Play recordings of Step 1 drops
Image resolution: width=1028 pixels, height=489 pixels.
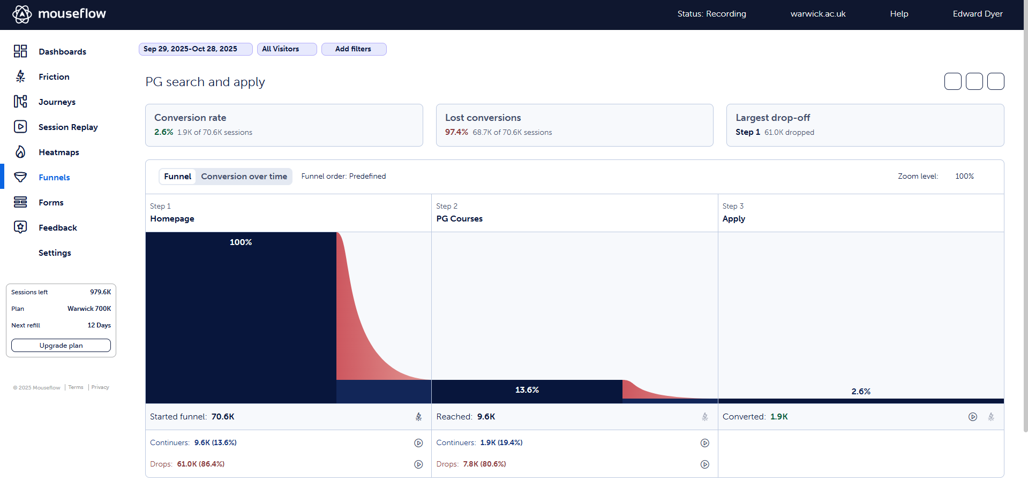pos(418,464)
